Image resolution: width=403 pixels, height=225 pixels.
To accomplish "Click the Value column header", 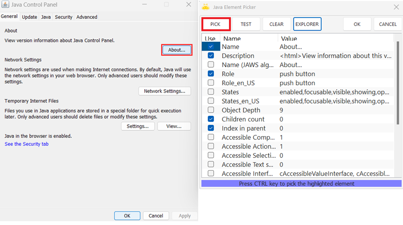I will [289, 38].
